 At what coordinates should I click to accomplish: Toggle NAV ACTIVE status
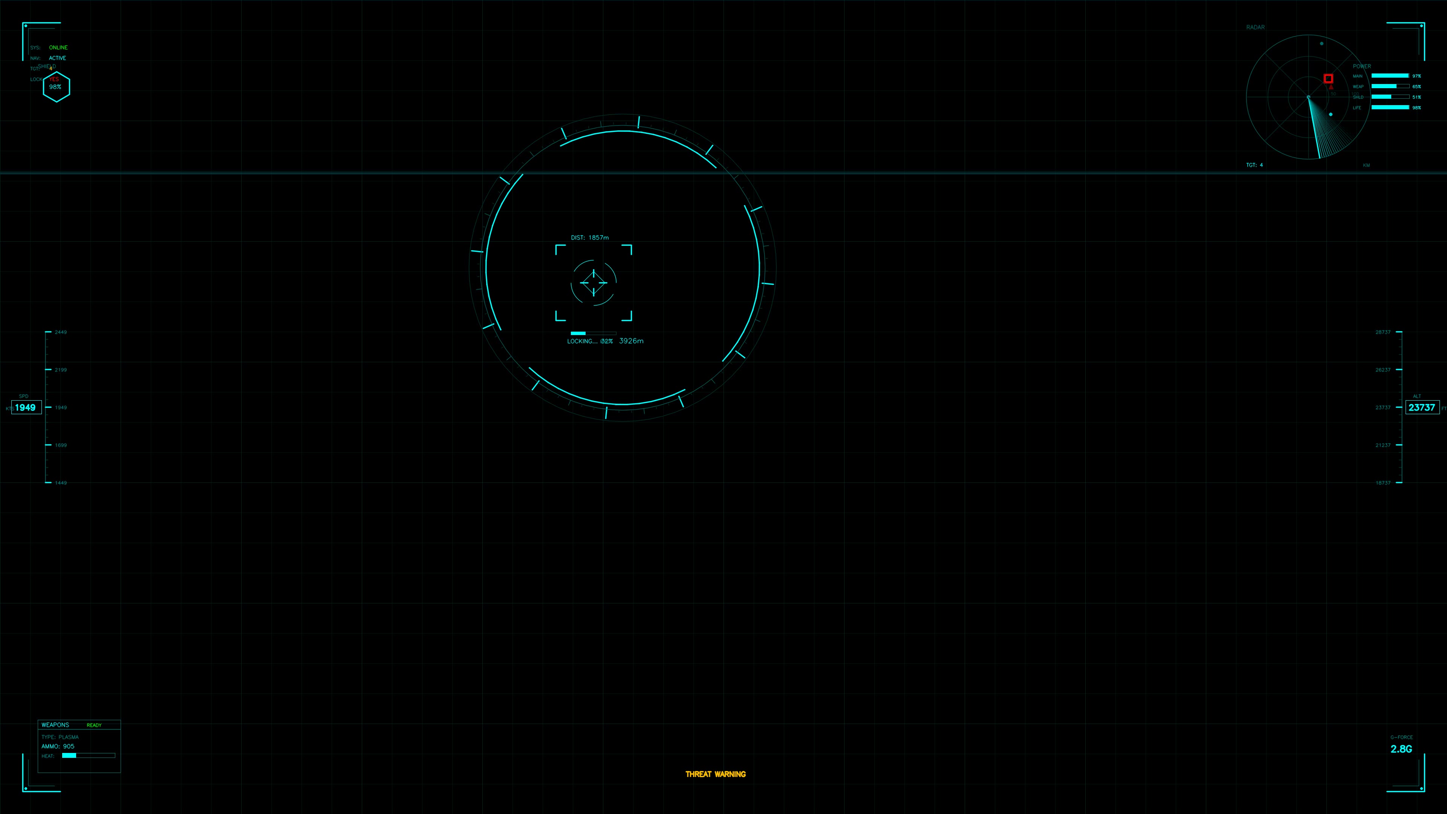pyautogui.click(x=57, y=58)
